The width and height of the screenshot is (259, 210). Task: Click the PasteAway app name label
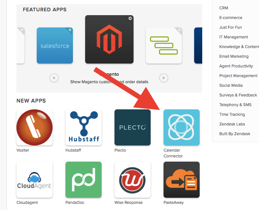(174, 203)
